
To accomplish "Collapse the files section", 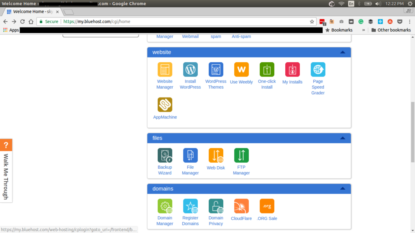I will 342,138.
